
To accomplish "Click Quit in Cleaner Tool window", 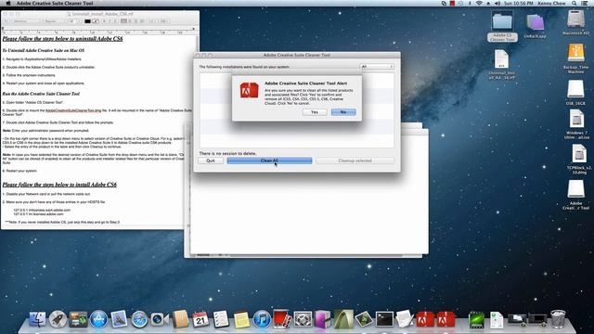I will click(x=211, y=161).
